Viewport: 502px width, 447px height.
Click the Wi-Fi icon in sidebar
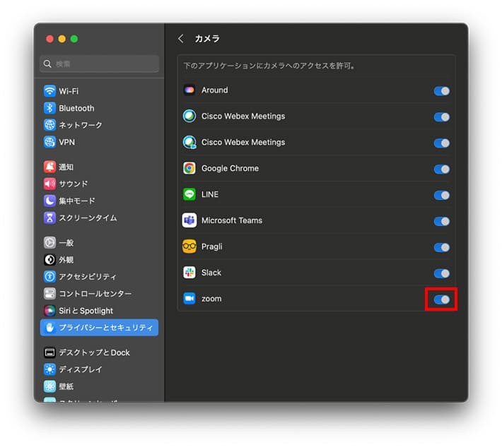pyautogui.click(x=49, y=91)
